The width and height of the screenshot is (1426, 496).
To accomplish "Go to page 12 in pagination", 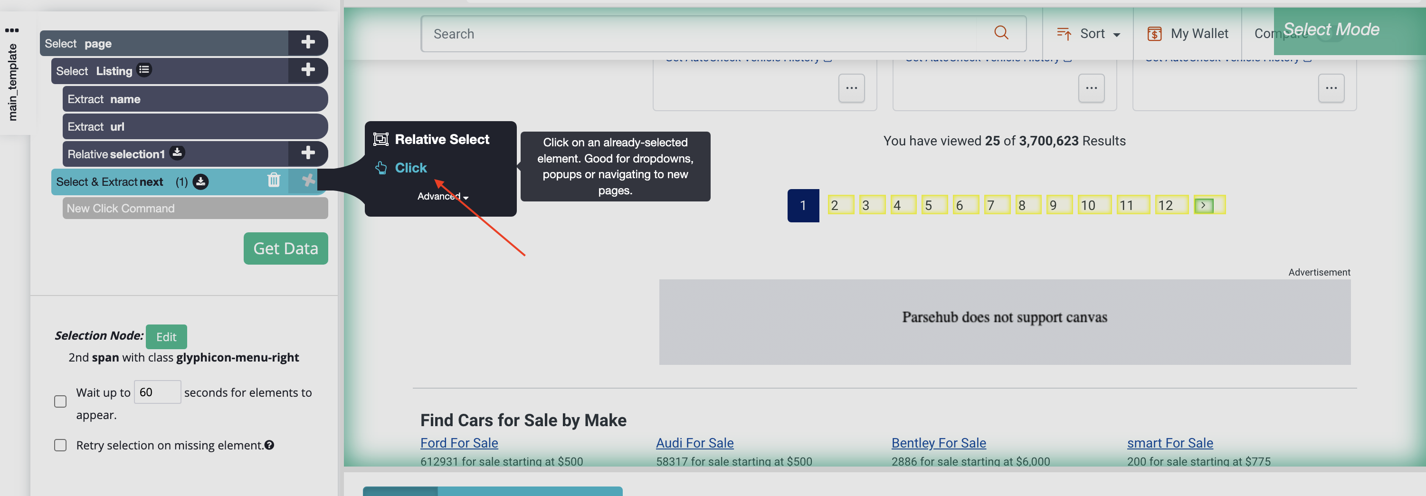I will pyautogui.click(x=1172, y=205).
